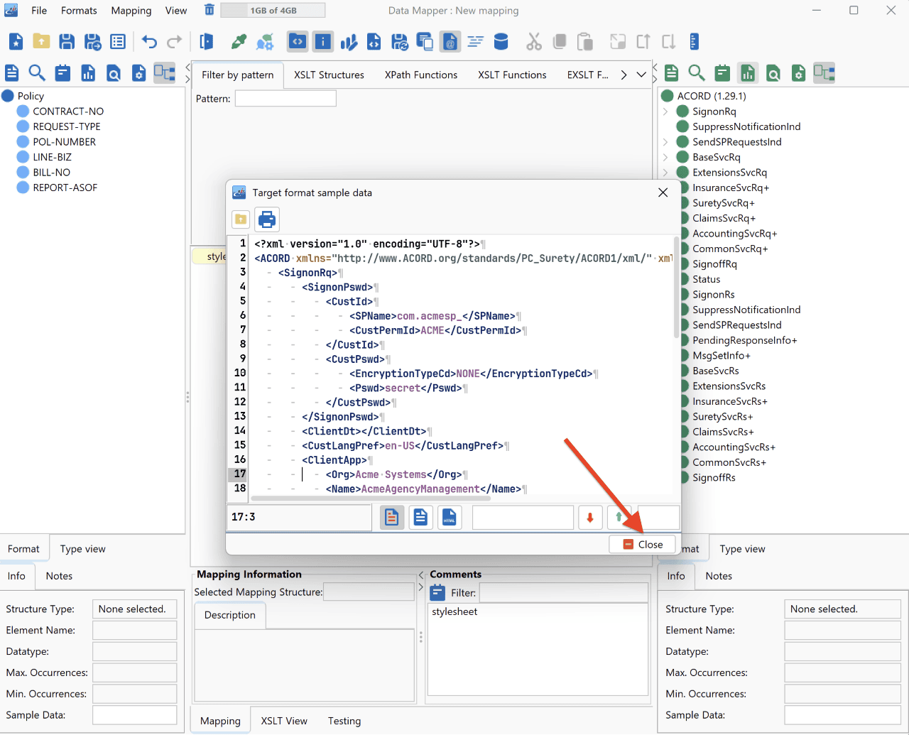Click the dialog's vertical scrollbar
Screen dimensions: 909x735
[x=677, y=288]
